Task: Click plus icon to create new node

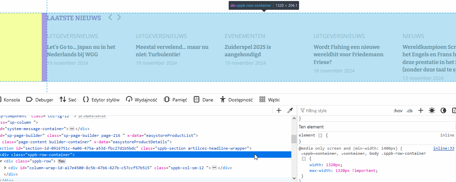Action: coord(279,111)
